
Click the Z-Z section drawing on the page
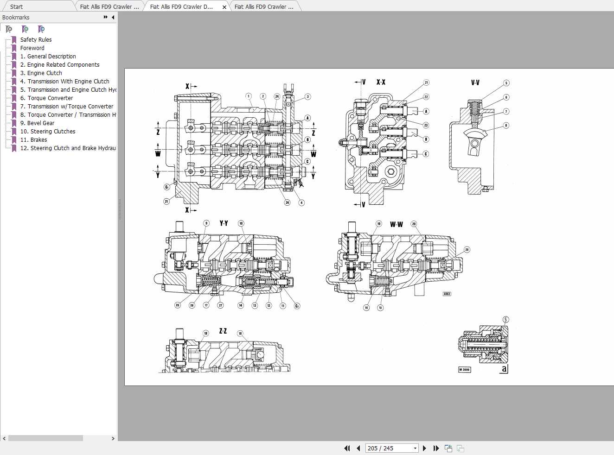pos(224,351)
